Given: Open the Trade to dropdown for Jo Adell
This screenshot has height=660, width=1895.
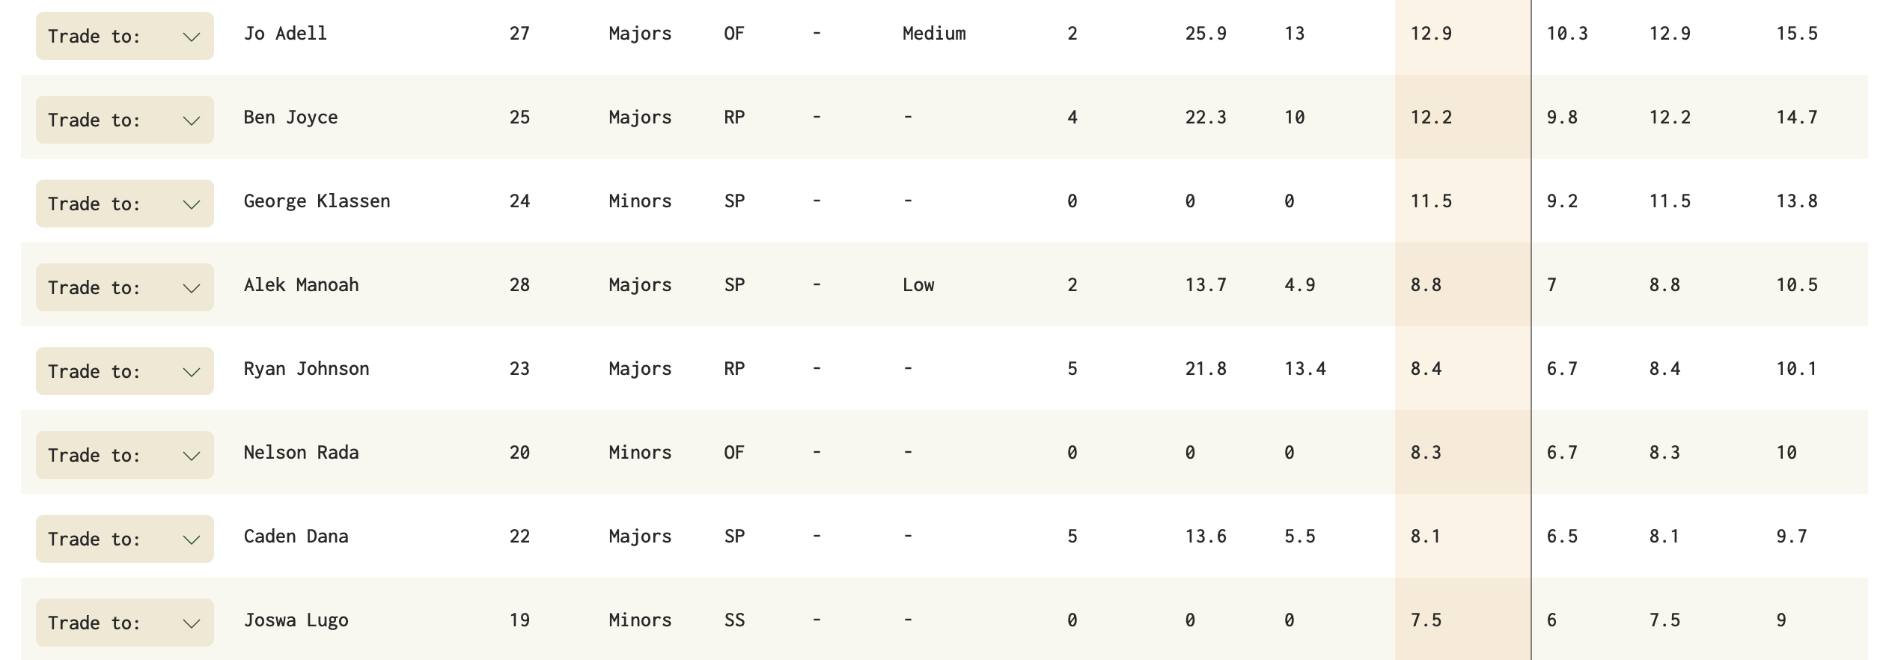Looking at the screenshot, I should [124, 36].
